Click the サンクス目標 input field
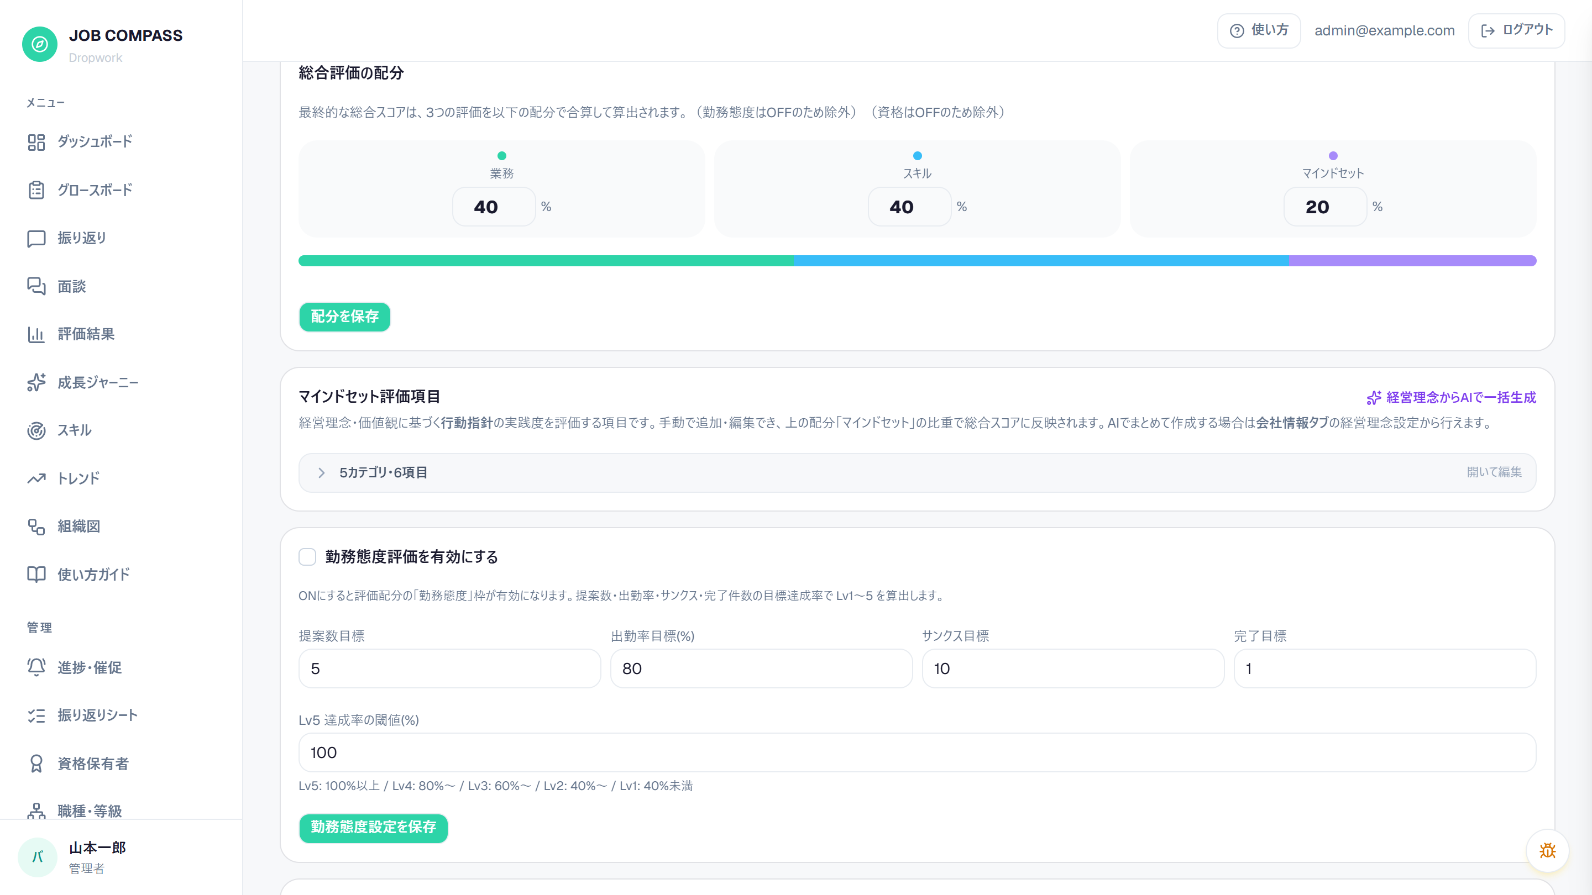The width and height of the screenshot is (1592, 895). pyautogui.click(x=1073, y=668)
